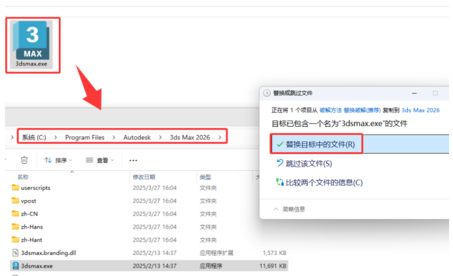Maximize the 替换或跳过文件 dialog
The width and height of the screenshot is (453, 276).
(435, 93)
